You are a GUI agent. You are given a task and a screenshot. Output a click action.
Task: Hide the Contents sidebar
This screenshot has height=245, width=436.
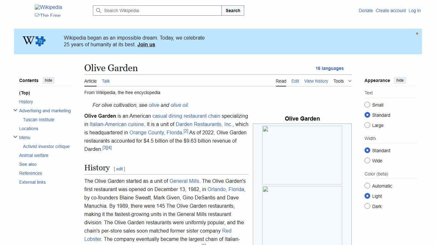click(48, 80)
